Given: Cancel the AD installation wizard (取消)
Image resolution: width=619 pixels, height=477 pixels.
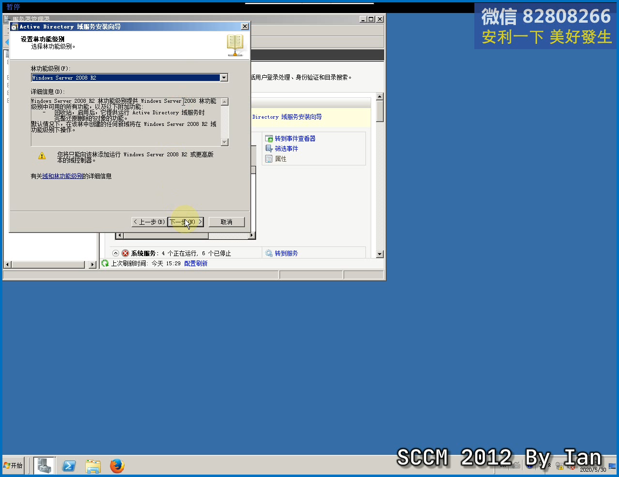Looking at the screenshot, I should tap(227, 222).
